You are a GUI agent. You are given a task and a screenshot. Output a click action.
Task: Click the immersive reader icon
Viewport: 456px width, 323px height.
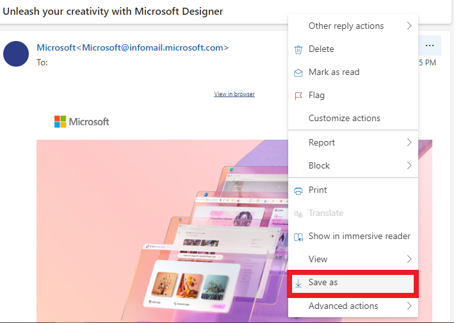298,237
